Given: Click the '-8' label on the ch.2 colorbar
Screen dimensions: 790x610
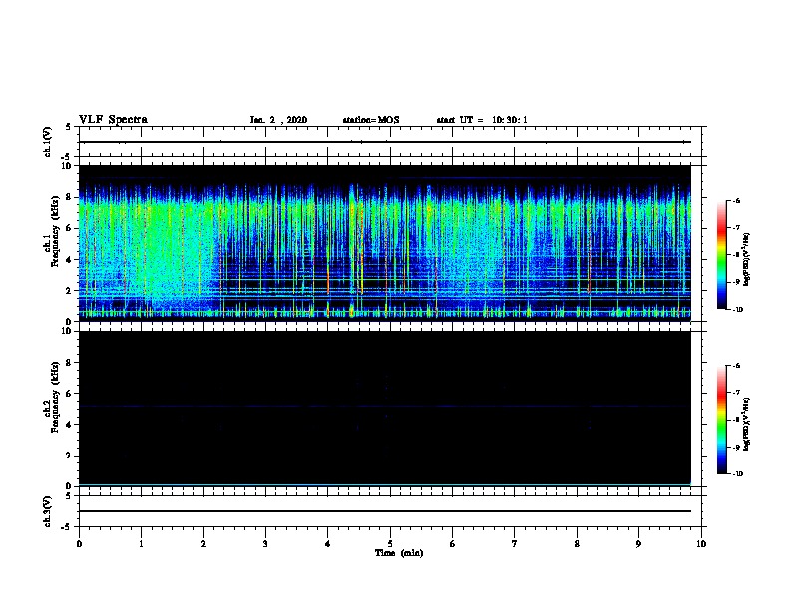Looking at the screenshot, I should [x=736, y=420].
